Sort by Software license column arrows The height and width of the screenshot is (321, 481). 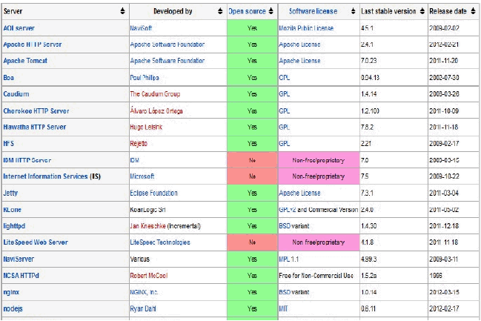(353, 11)
